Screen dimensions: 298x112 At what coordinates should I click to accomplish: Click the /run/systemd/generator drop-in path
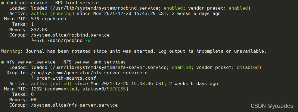point(89,73)
